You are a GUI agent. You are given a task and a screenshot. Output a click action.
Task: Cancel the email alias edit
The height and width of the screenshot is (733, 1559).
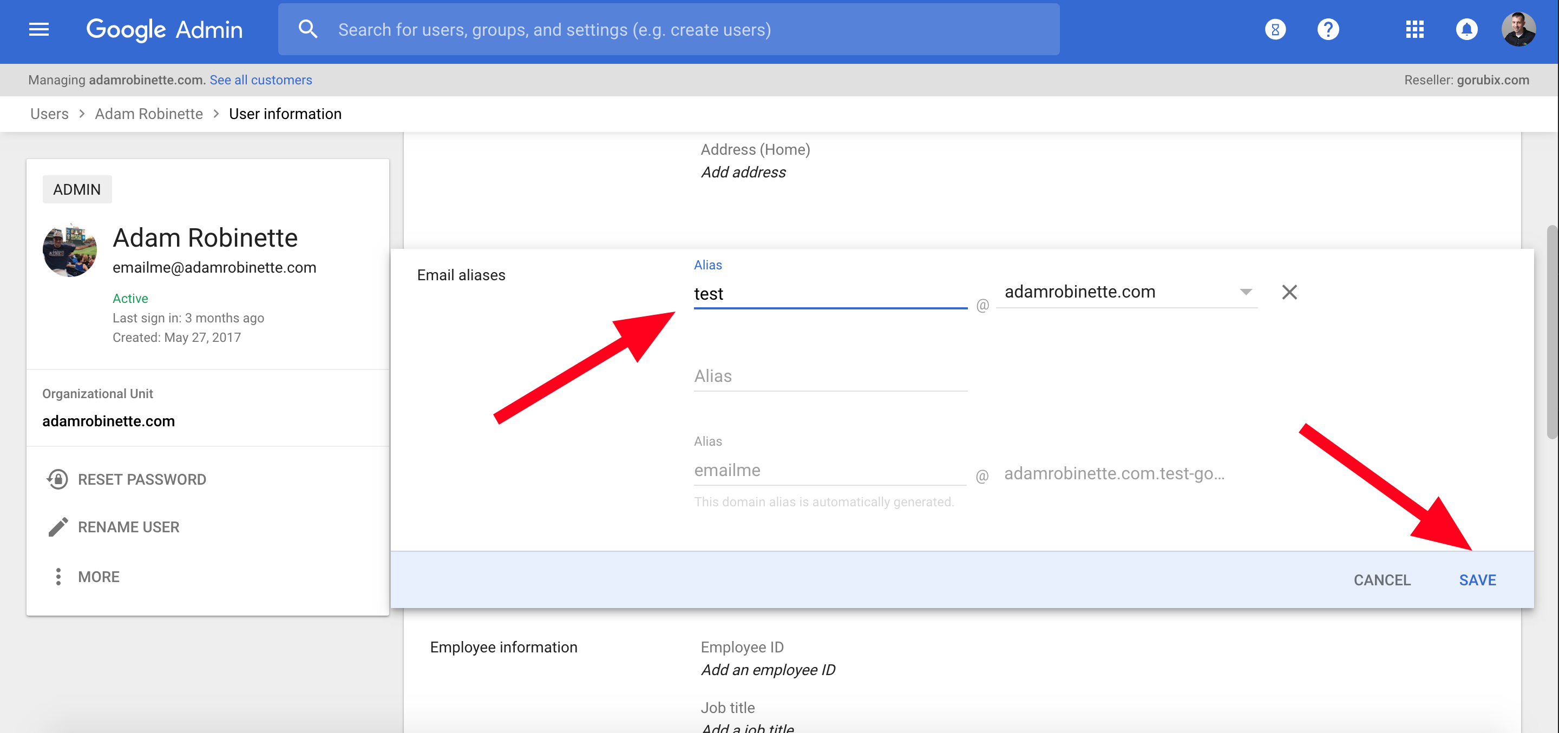click(1381, 579)
